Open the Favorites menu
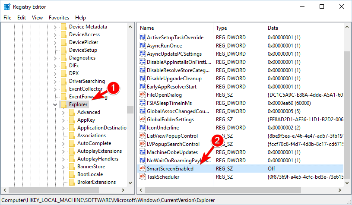The image size is (352, 205). coord(59,18)
